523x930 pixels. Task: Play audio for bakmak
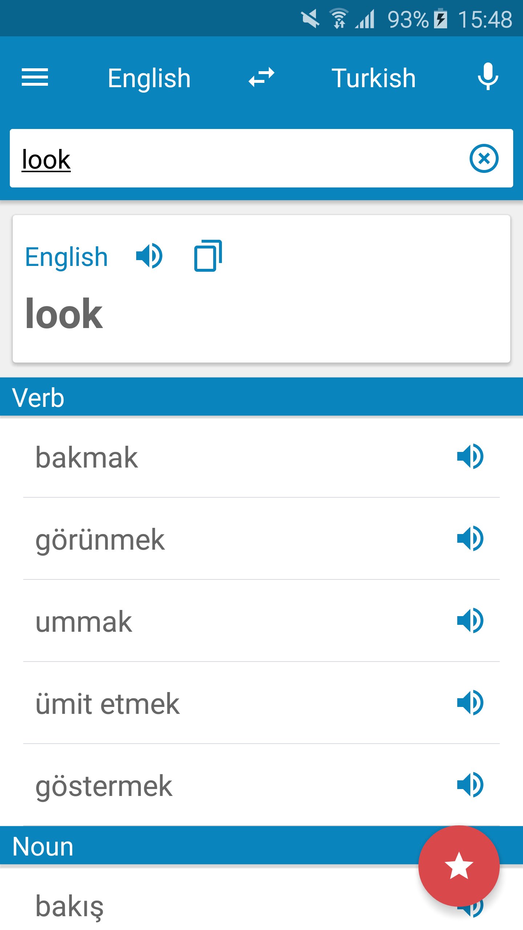click(470, 457)
